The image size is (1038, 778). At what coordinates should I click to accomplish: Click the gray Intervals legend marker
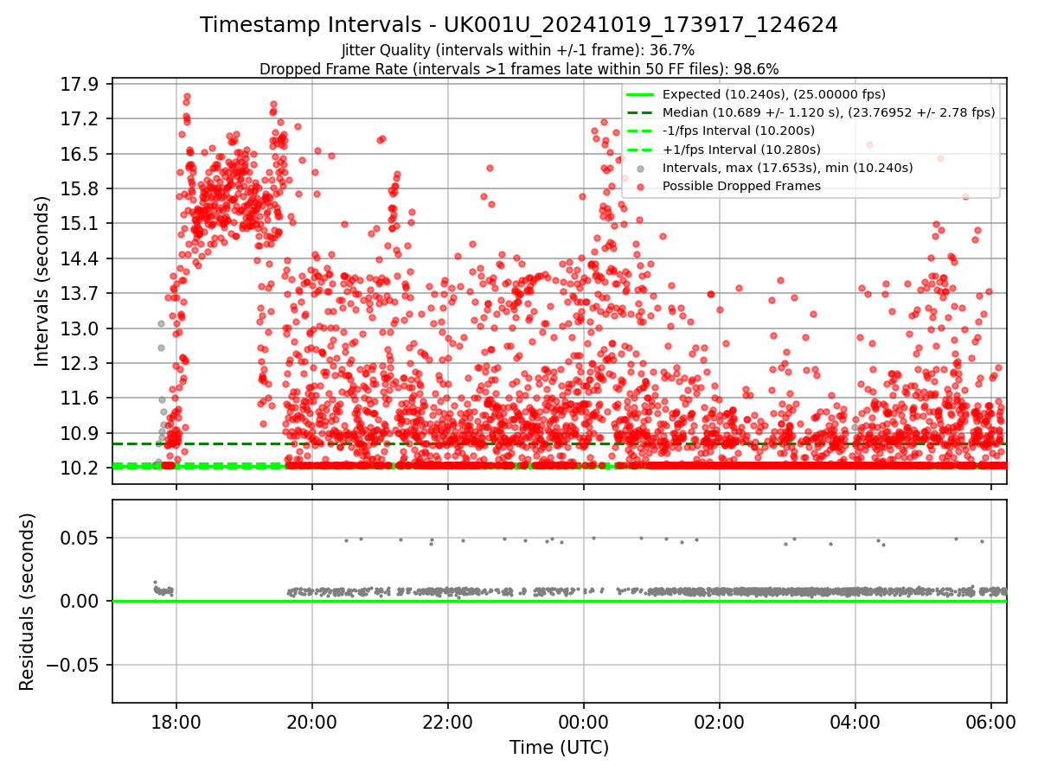pos(640,168)
